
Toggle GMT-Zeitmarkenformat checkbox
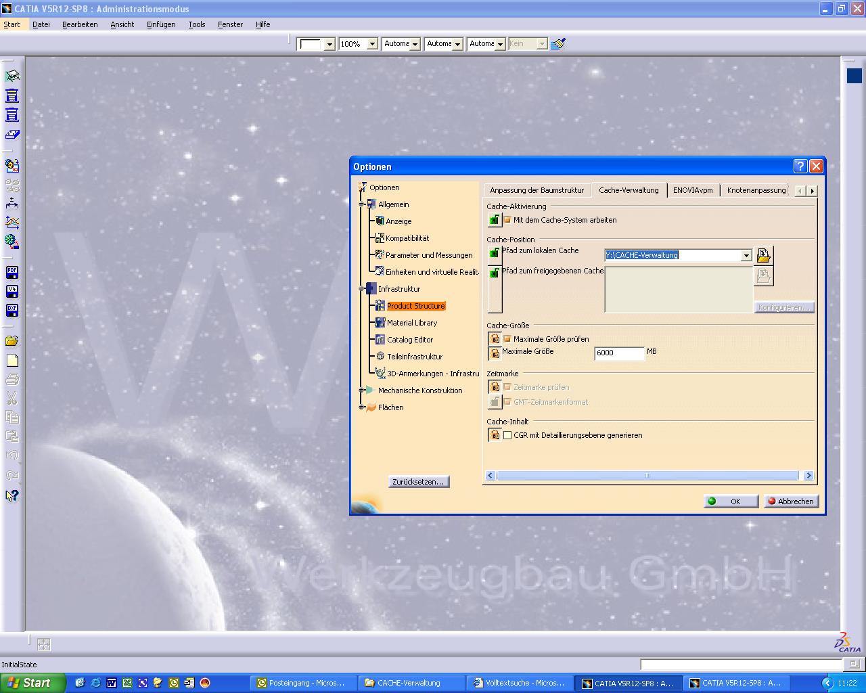tap(507, 402)
